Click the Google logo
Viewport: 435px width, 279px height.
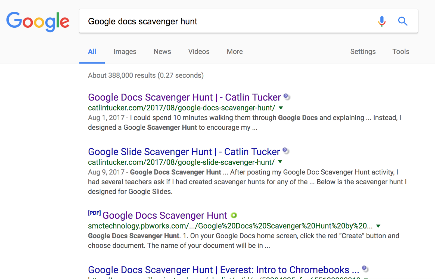click(38, 21)
